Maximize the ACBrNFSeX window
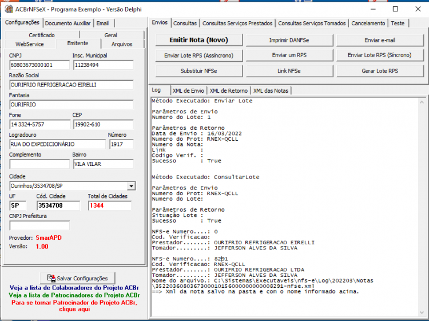 point(395,9)
